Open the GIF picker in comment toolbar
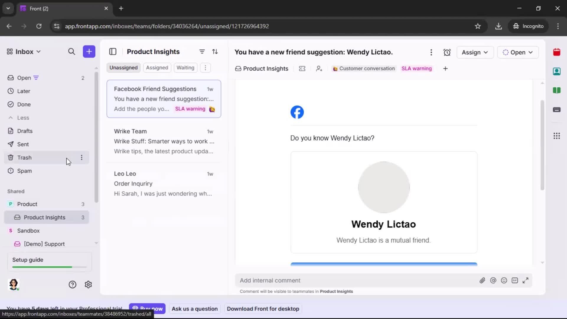The width and height of the screenshot is (567, 319). (x=515, y=280)
